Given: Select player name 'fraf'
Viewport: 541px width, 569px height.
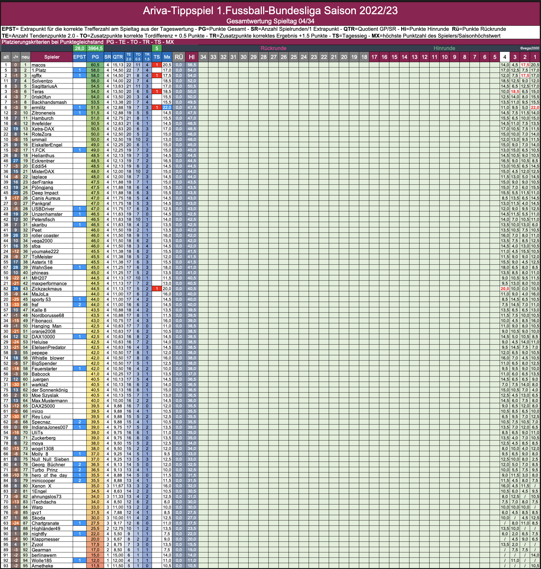Looking at the screenshot, I should pos(35,305).
